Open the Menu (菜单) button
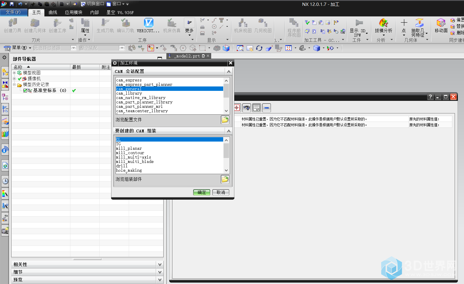 18,48
